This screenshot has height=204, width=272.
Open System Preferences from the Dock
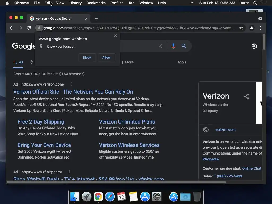(x=157, y=197)
